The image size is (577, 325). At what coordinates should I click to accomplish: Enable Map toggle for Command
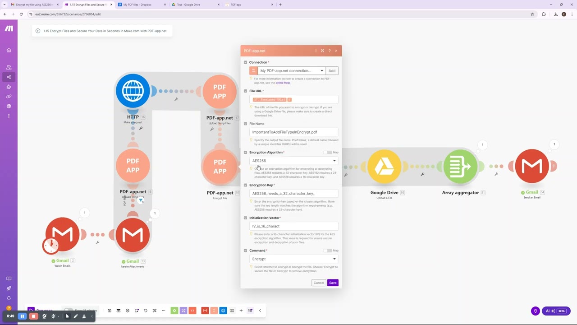327,251
